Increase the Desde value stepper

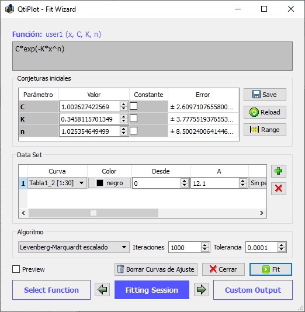coord(185,181)
